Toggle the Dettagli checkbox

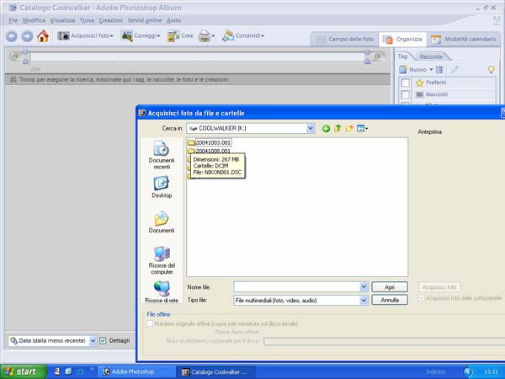point(103,340)
